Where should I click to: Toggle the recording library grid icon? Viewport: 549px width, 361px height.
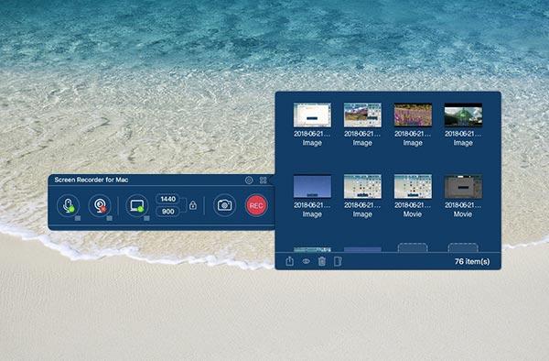pyautogui.click(x=264, y=180)
